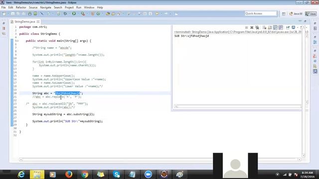Click the bottom highlighted right-trim view icon
Viewport: 319px width, 179px height.
coord(315,72)
